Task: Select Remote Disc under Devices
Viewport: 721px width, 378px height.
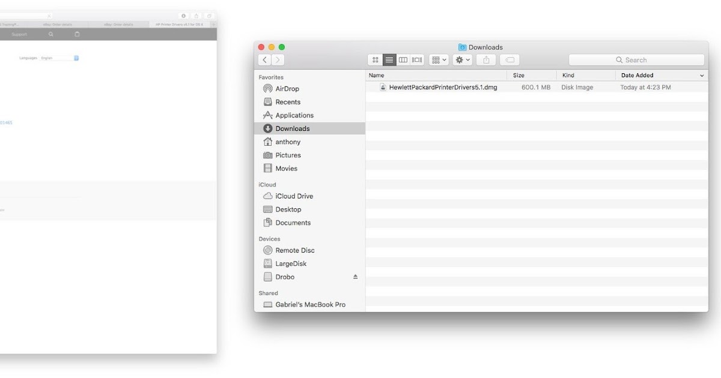Action: click(309, 250)
